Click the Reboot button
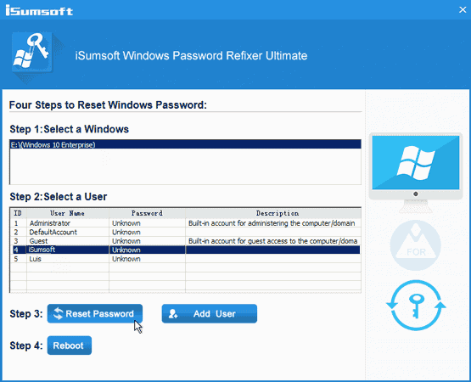Image resolution: width=471 pixels, height=382 pixels. pos(70,345)
